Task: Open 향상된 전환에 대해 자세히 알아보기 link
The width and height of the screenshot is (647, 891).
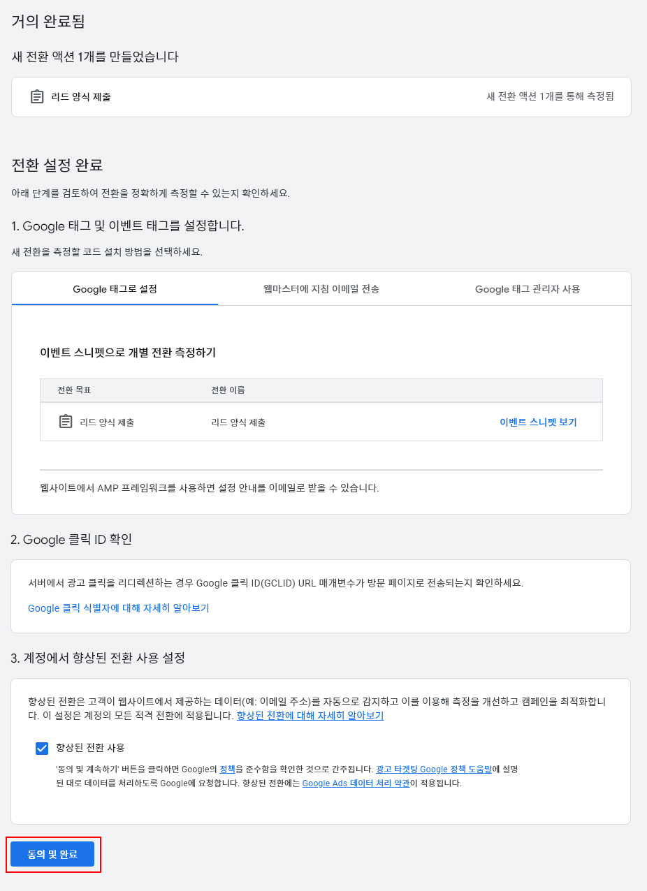Action: coord(310,716)
